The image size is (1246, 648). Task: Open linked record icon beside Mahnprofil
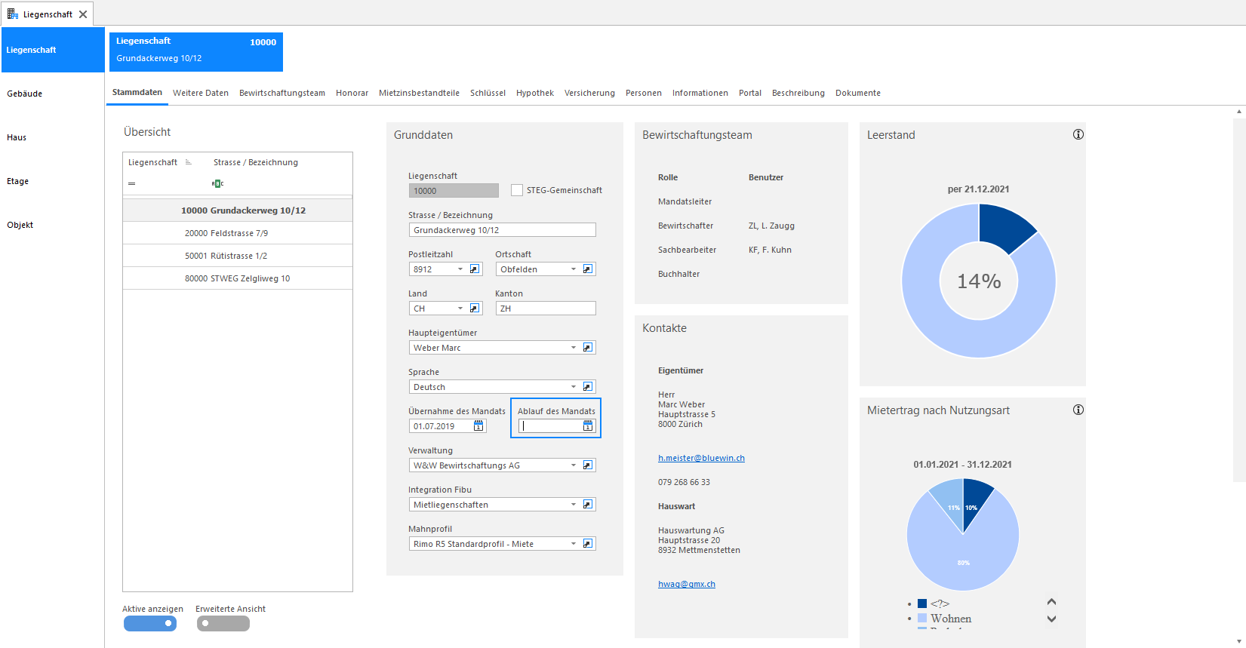(x=588, y=544)
